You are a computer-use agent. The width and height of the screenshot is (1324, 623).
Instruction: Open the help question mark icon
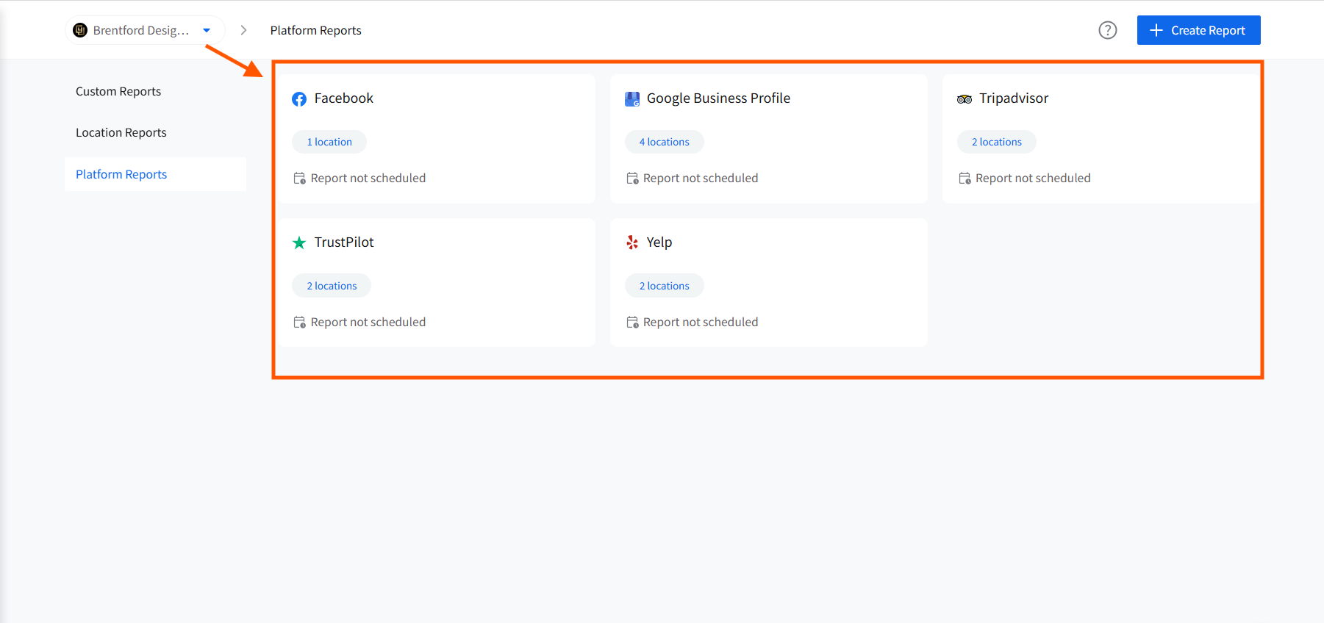point(1107,30)
